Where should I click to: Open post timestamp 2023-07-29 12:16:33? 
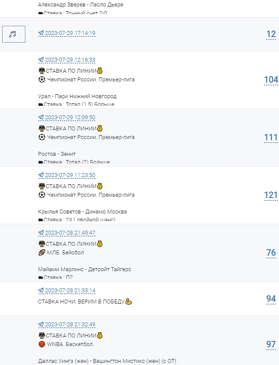(70, 60)
